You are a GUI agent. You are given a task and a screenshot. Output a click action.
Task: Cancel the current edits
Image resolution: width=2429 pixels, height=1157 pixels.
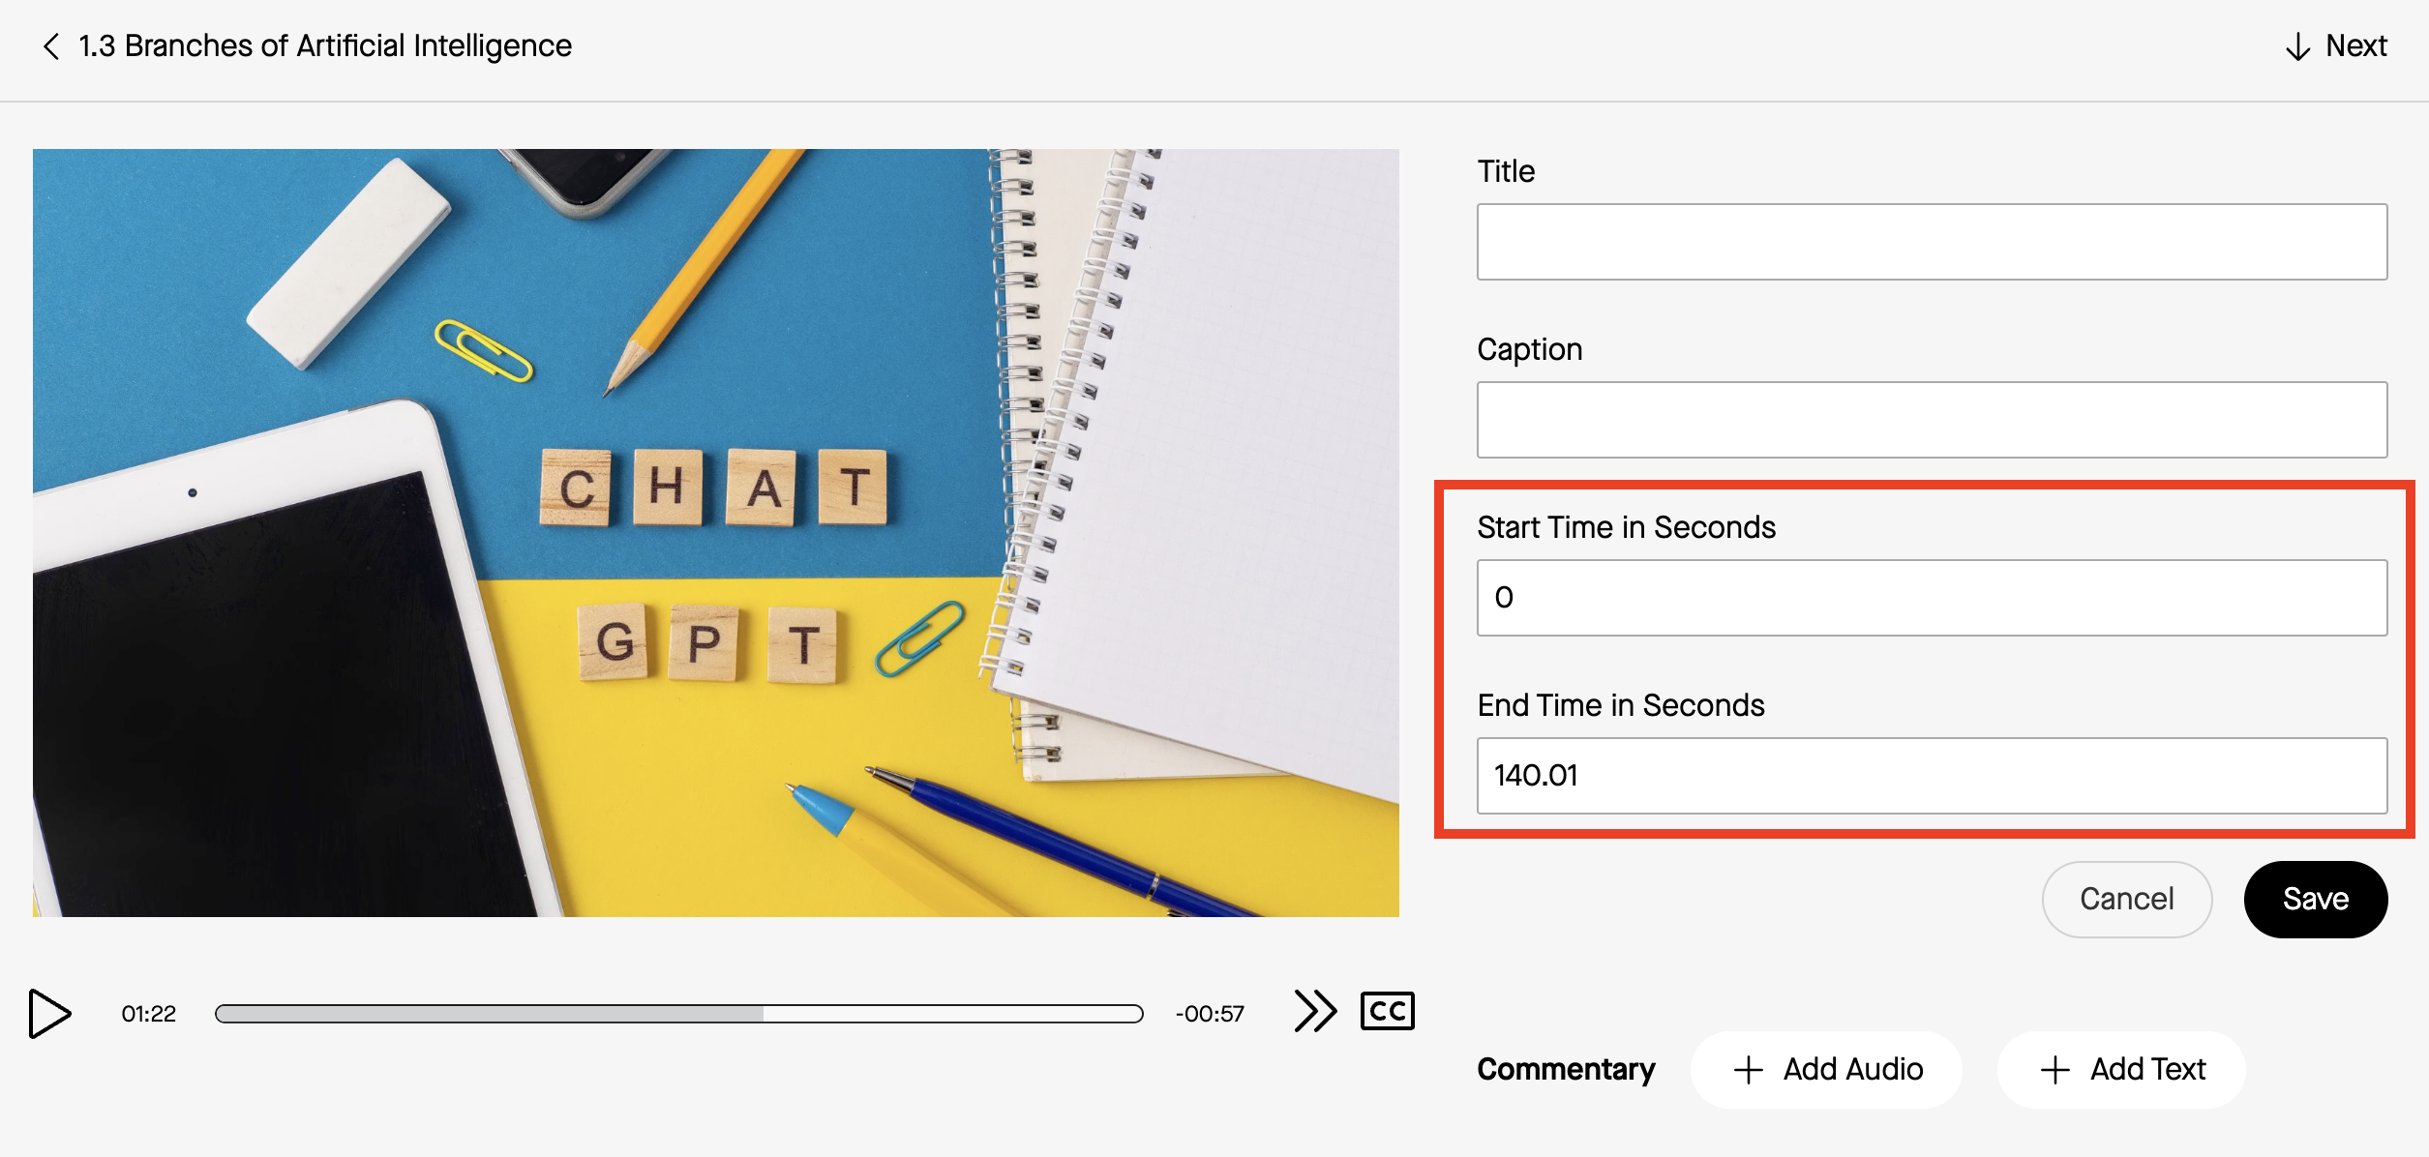pos(2126,899)
